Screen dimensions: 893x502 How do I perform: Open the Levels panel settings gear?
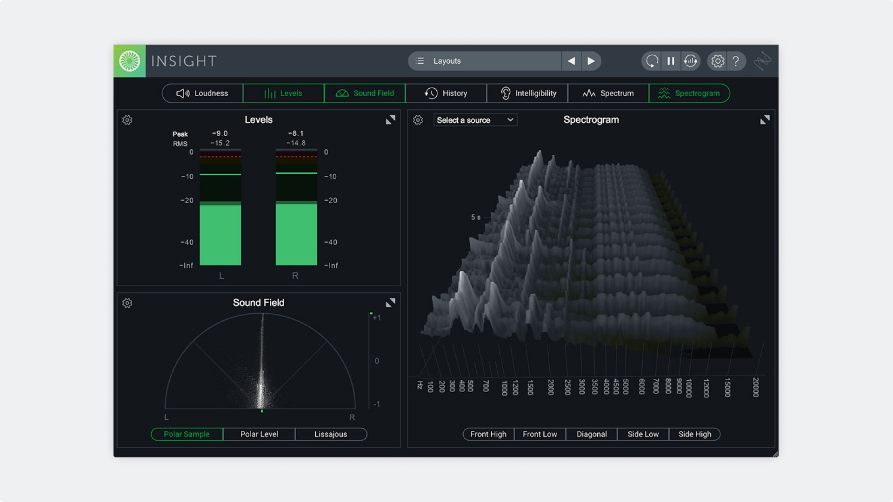click(x=127, y=120)
